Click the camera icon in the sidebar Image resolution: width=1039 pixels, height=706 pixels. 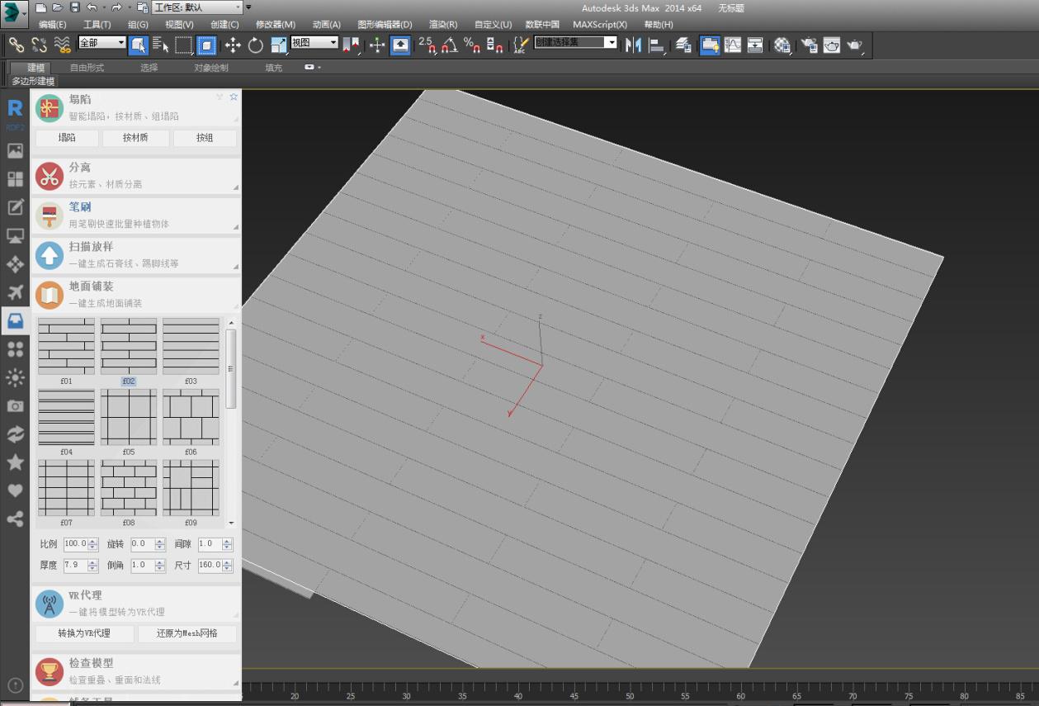(x=15, y=405)
